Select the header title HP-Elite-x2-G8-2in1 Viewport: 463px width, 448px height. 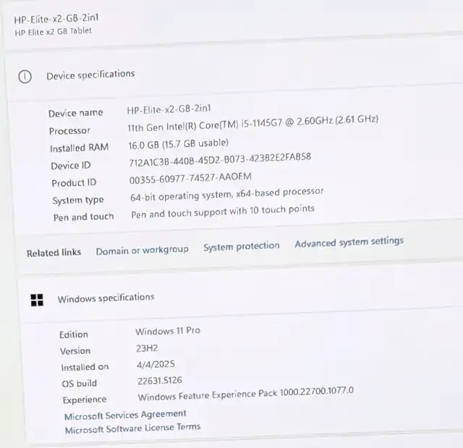[x=56, y=19]
